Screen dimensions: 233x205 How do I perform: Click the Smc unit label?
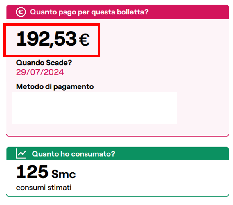pyautogui.click(x=64, y=174)
